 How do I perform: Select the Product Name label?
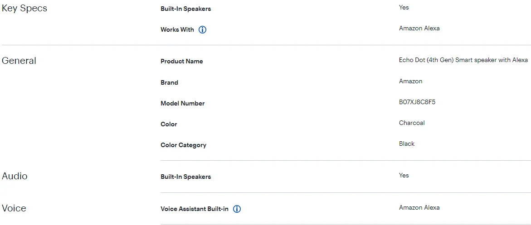[x=182, y=62]
